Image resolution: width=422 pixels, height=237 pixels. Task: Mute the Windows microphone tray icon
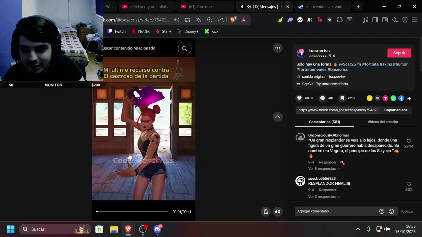point(369,229)
